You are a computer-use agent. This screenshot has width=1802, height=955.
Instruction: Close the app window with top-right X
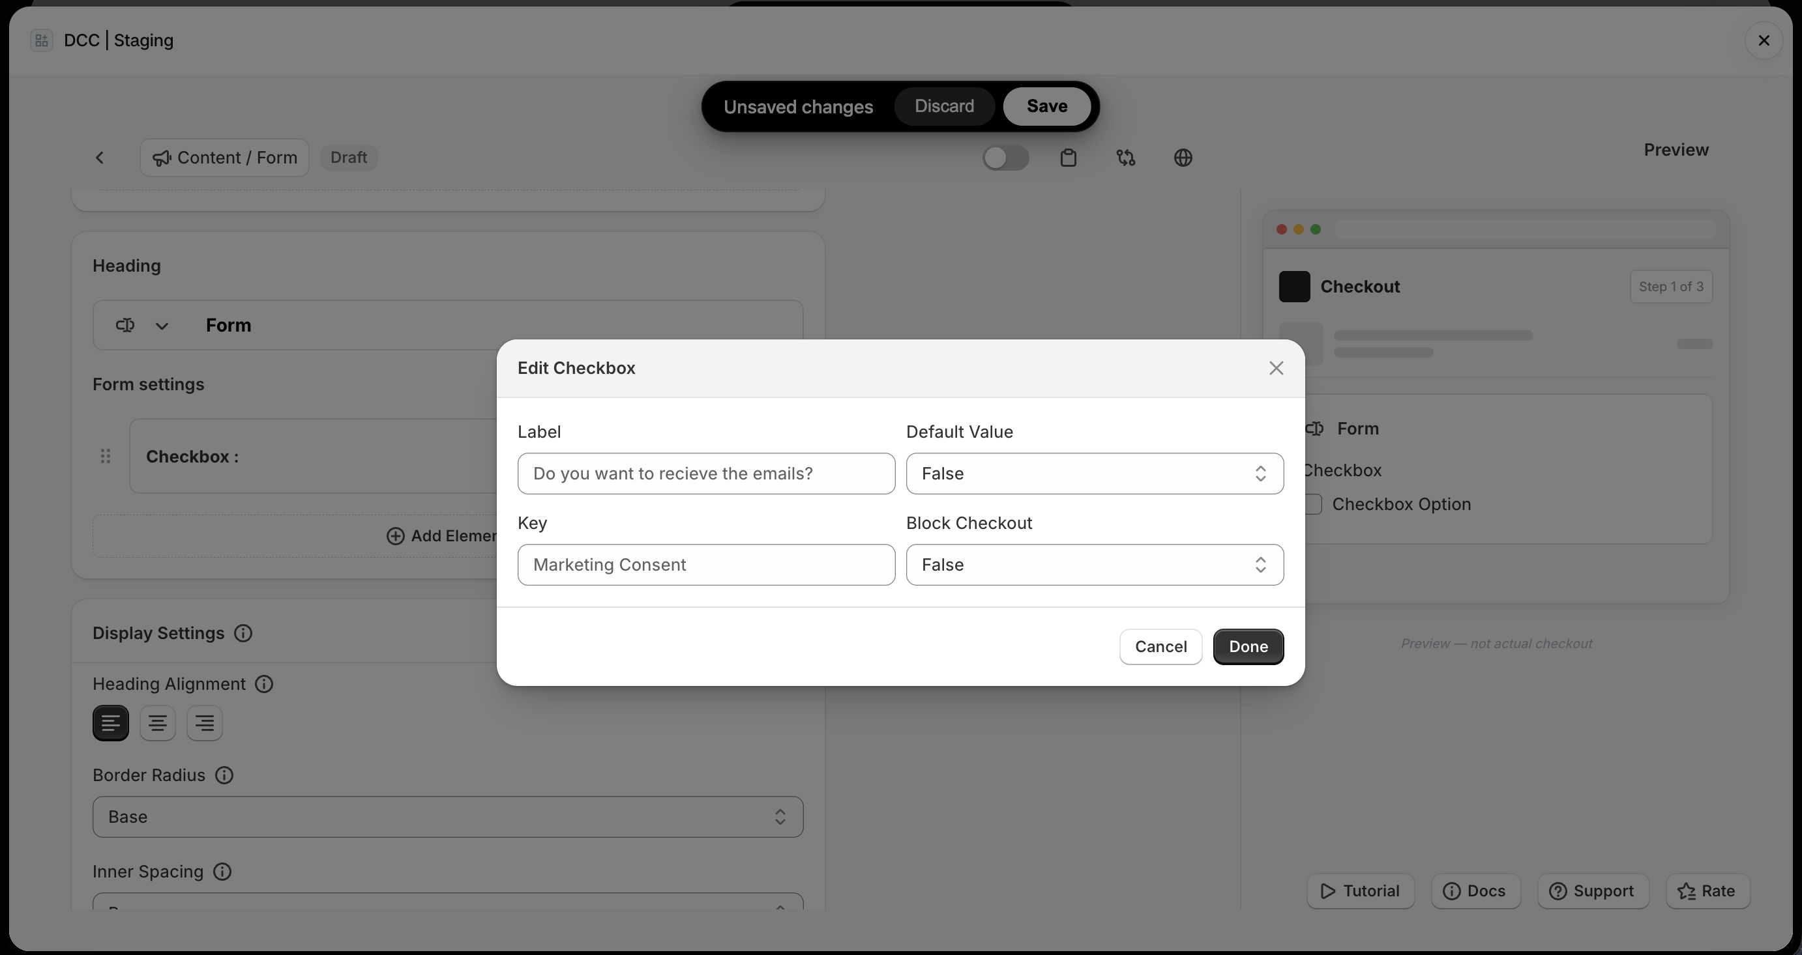point(1764,40)
